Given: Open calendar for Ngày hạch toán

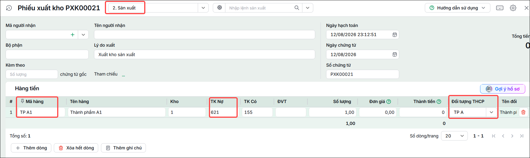Looking at the screenshot, I should [x=395, y=35].
